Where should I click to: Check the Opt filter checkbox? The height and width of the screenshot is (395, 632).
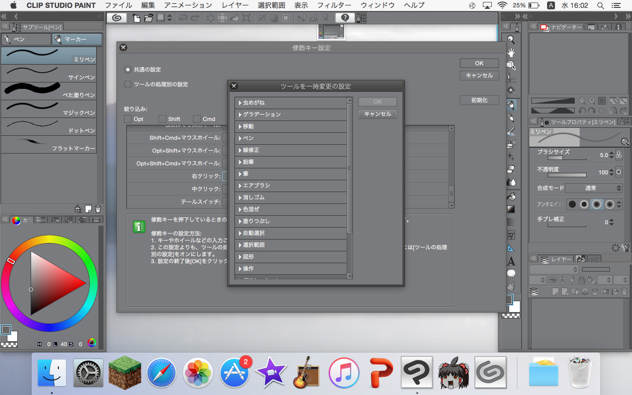128,119
